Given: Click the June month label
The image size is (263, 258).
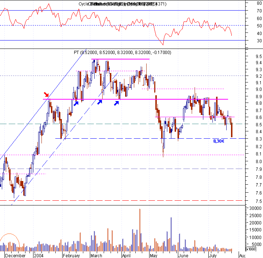Looking at the screenshot, I should (183, 256).
